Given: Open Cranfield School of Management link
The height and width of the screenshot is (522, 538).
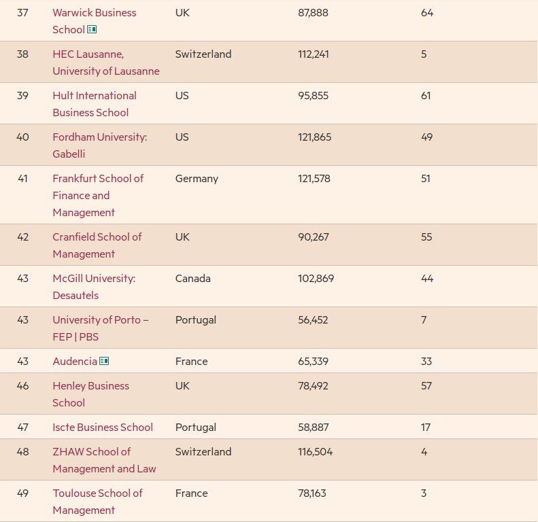Looking at the screenshot, I should point(97,245).
